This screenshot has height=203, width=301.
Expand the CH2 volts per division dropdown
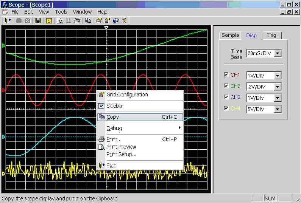tap(278, 87)
